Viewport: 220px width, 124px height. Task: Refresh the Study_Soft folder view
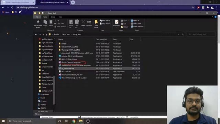coord(183,34)
